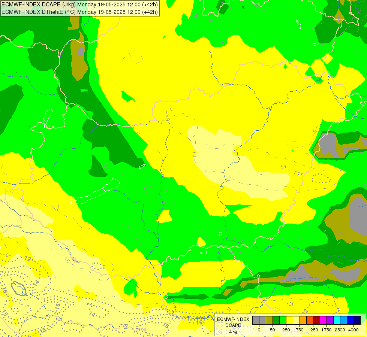The width and height of the screenshot is (367, 337).
Task: Click the legend value 250
Action: point(286,330)
